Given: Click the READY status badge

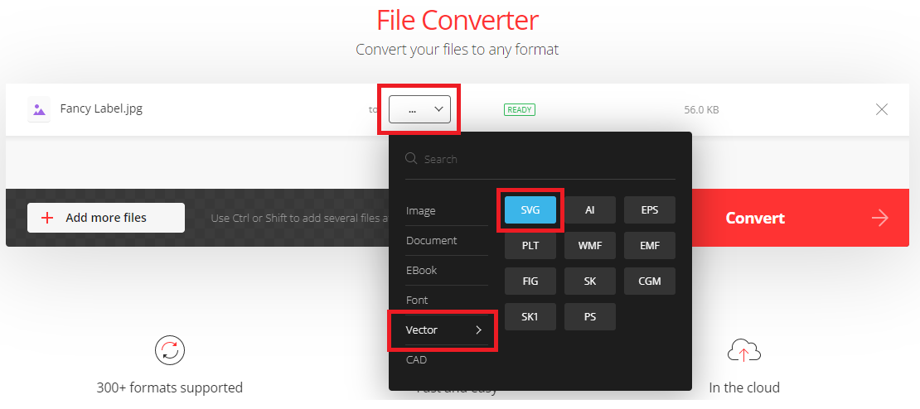Looking at the screenshot, I should point(520,109).
